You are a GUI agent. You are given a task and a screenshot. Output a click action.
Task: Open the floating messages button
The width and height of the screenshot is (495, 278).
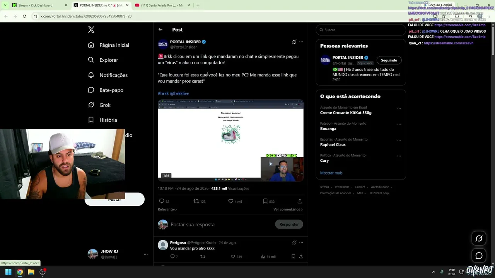479,256
